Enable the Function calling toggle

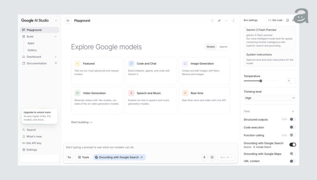(x=293, y=135)
